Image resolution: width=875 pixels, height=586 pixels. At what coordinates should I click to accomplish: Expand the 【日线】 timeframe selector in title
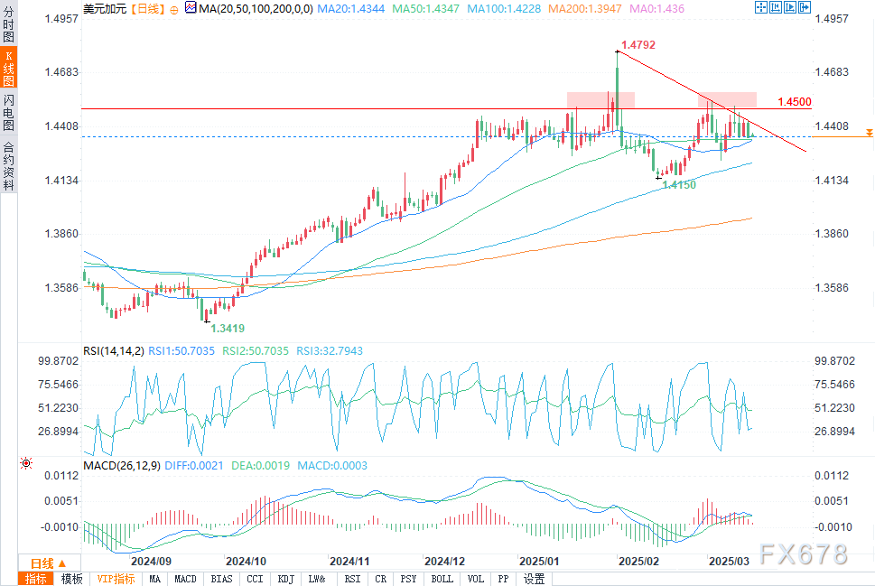(146, 8)
